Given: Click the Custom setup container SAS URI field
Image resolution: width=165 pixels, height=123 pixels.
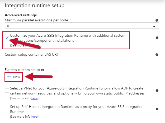Looking at the screenshot, I should [82, 60].
